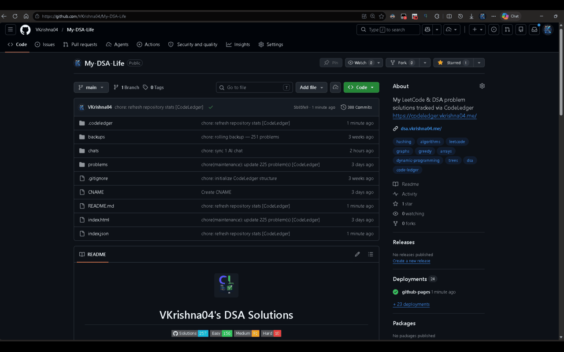Open the Issues tab
Image resolution: width=564 pixels, height=352 pixels.
45,44
